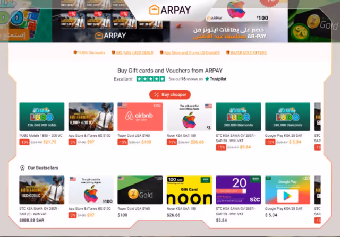Click the PUBG discount banner with ARPAY logo
The height and width of the screenshot is (237, 340).
pos(111,21)
